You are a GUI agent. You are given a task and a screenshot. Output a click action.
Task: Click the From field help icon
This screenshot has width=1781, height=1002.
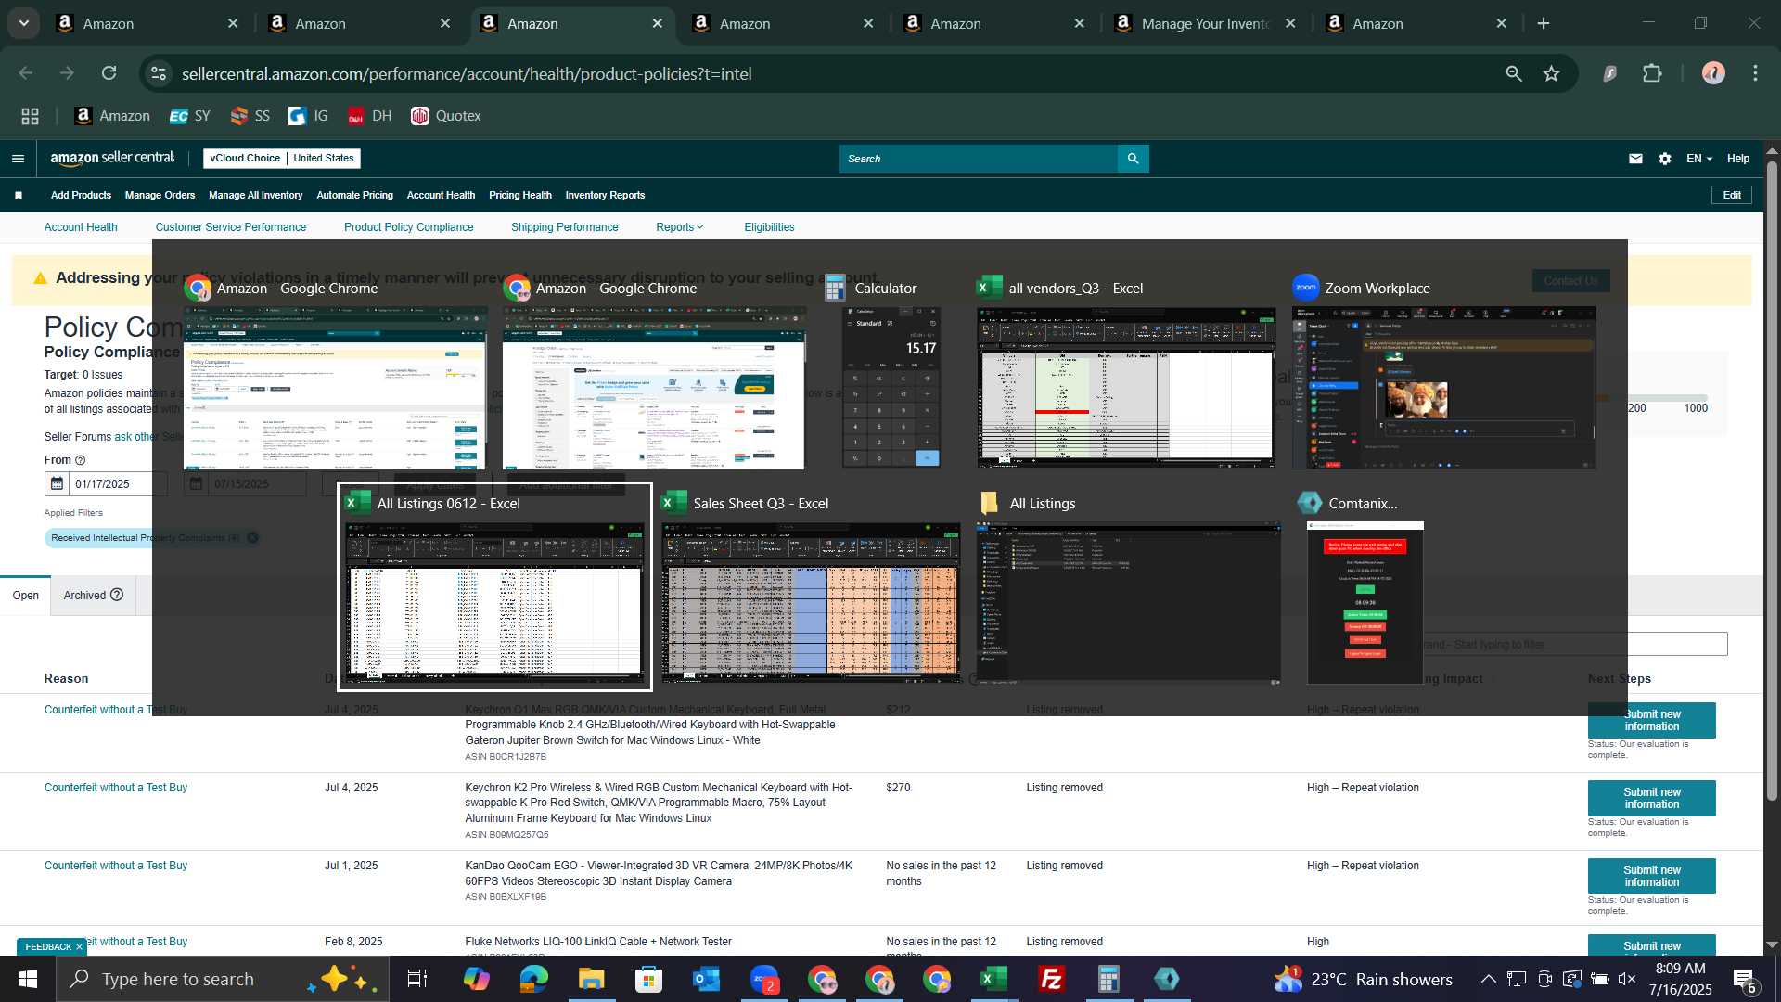tap(80, 460)
